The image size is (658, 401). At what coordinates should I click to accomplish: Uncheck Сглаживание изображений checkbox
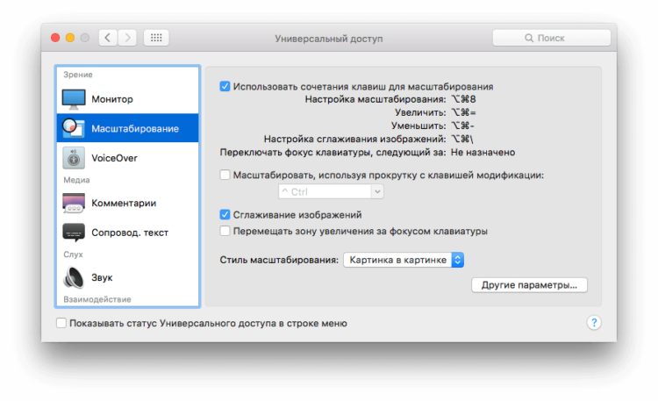pos(225,215)
